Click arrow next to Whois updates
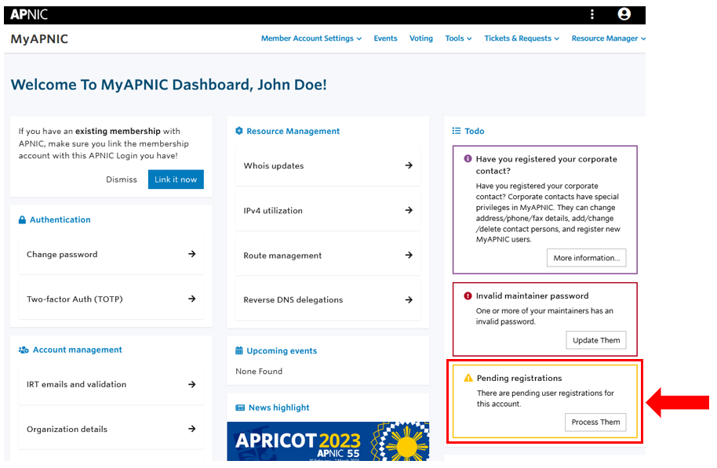Image resolution: width=717 pixels, height=468 pixels. [x=409, y=165]
